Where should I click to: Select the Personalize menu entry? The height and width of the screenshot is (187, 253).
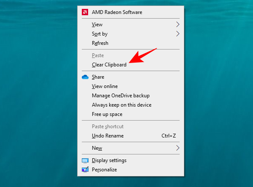click(131, 170)
